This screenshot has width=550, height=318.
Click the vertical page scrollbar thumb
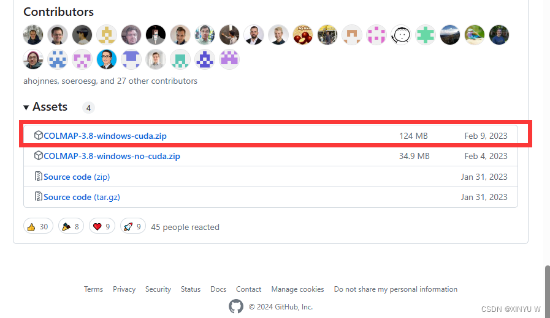(x=546, y=290)
